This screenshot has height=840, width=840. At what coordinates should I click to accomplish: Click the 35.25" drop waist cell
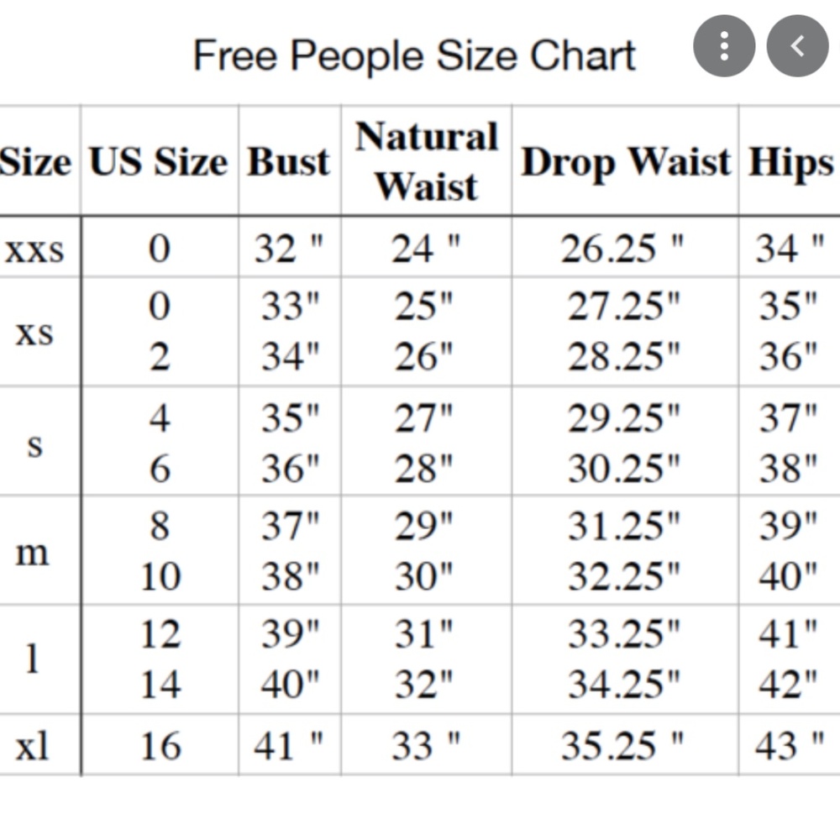click(x=622, y=746)
